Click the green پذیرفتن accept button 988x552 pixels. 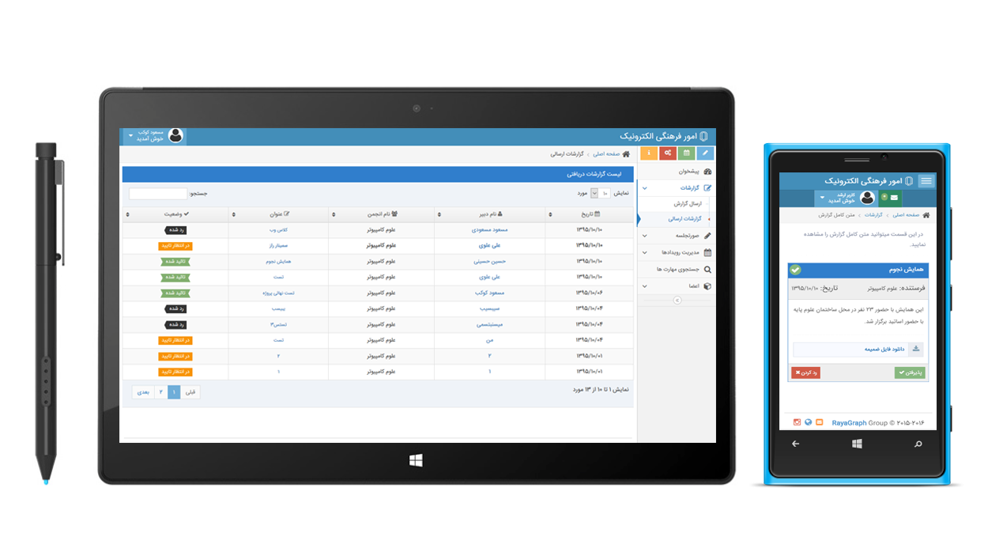click(910, 372)
